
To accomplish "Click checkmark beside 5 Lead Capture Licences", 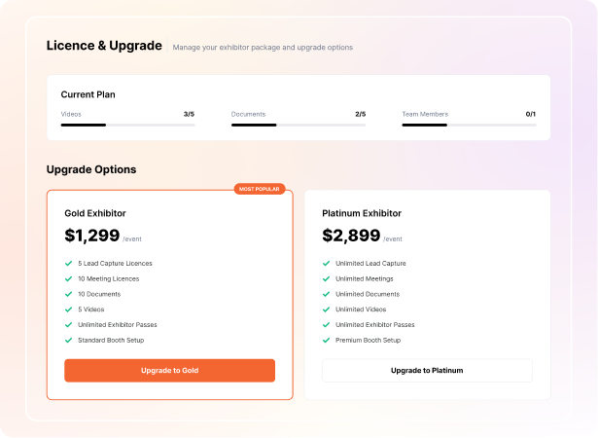I will (69, 264).
